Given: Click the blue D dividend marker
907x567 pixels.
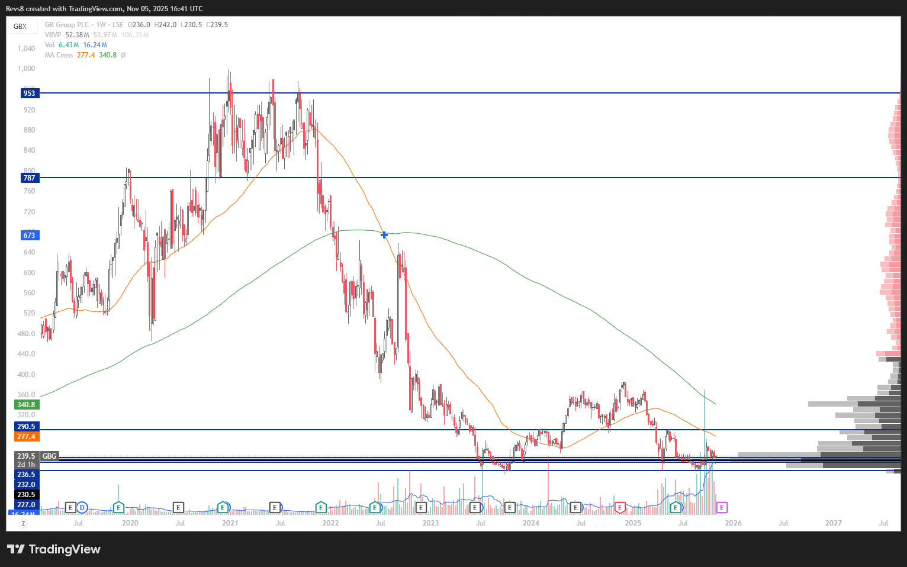Looking at the screenshot, I should click(x=82, y=507).
